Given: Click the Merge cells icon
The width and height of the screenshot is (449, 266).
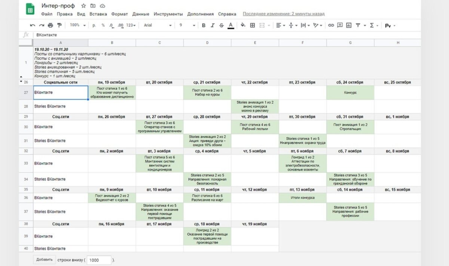Looking at the screenshot, I should tap(262, 25).
